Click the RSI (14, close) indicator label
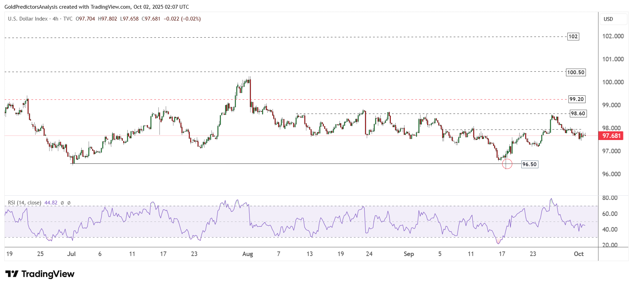This screenshot has width=633, height=287. [x=24, y=203]
